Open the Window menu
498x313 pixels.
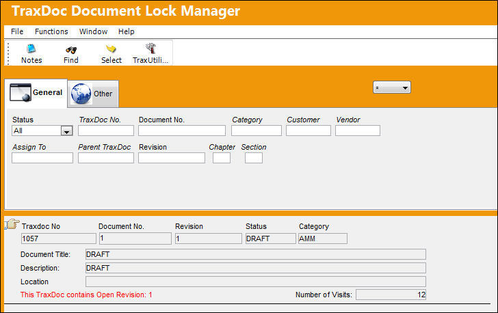click(93, 31)
